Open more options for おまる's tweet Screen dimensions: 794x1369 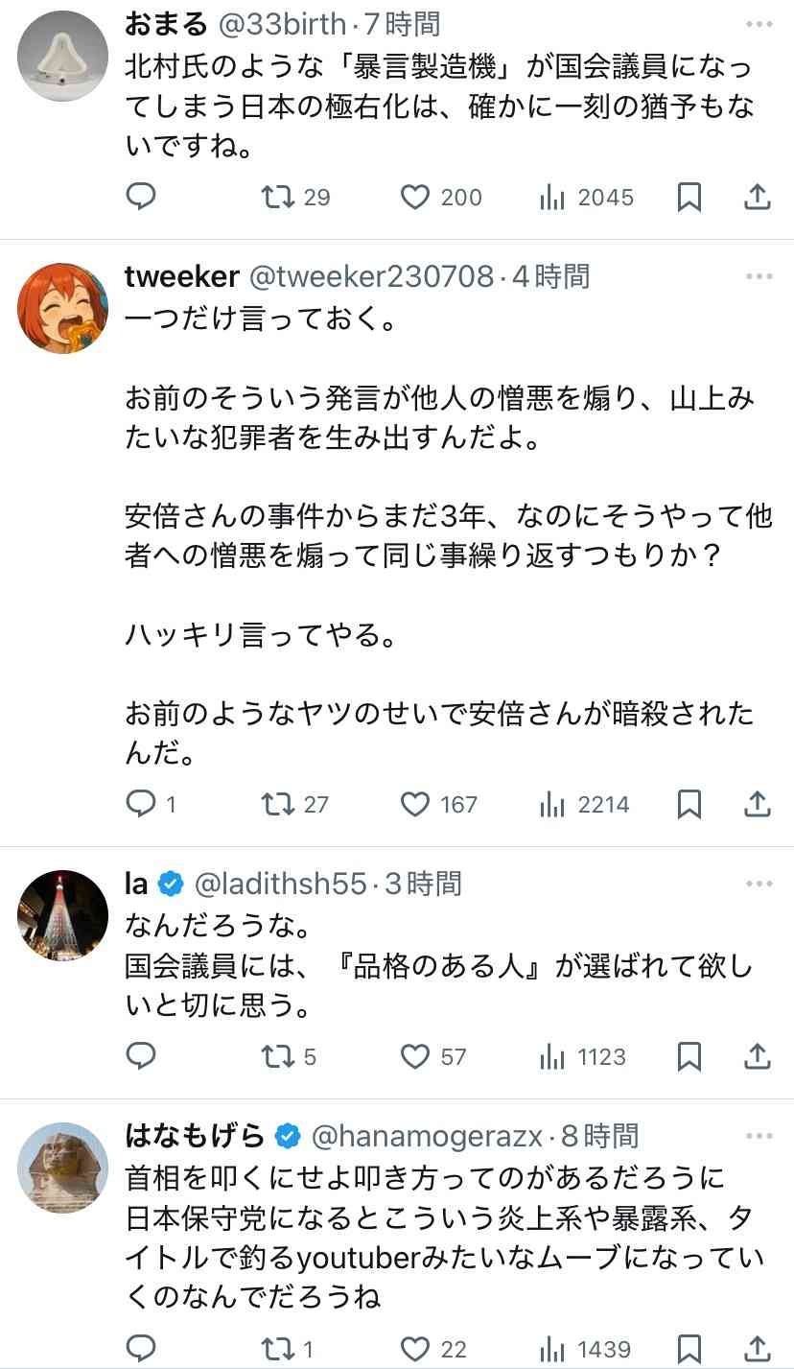[758, 23]
